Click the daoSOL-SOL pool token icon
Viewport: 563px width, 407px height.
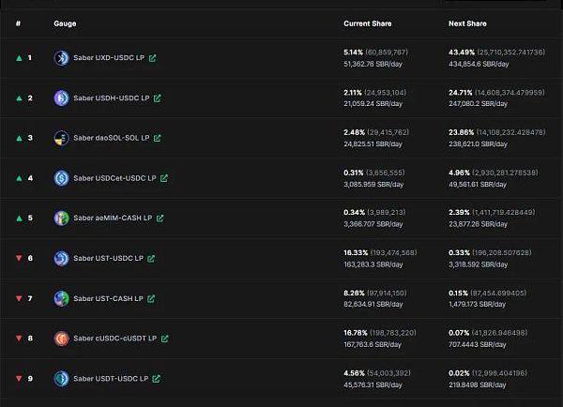61,138
